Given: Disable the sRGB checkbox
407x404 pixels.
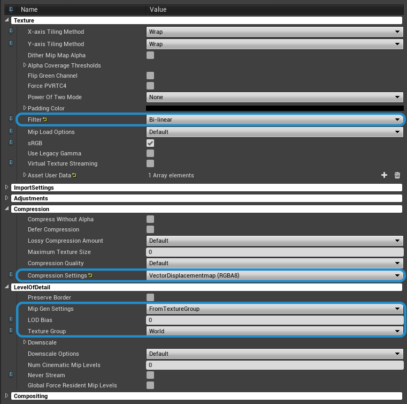Looking at the screenshot, I should (150, 143).
